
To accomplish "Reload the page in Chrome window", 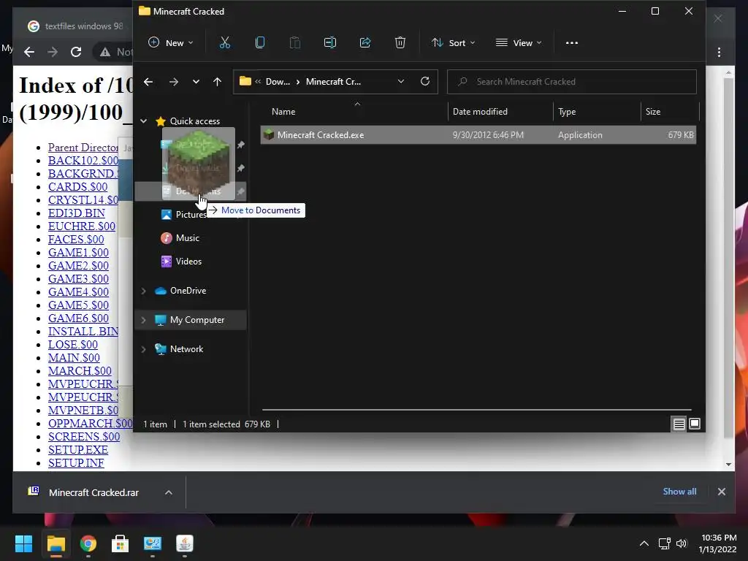I will pos(76,52).
